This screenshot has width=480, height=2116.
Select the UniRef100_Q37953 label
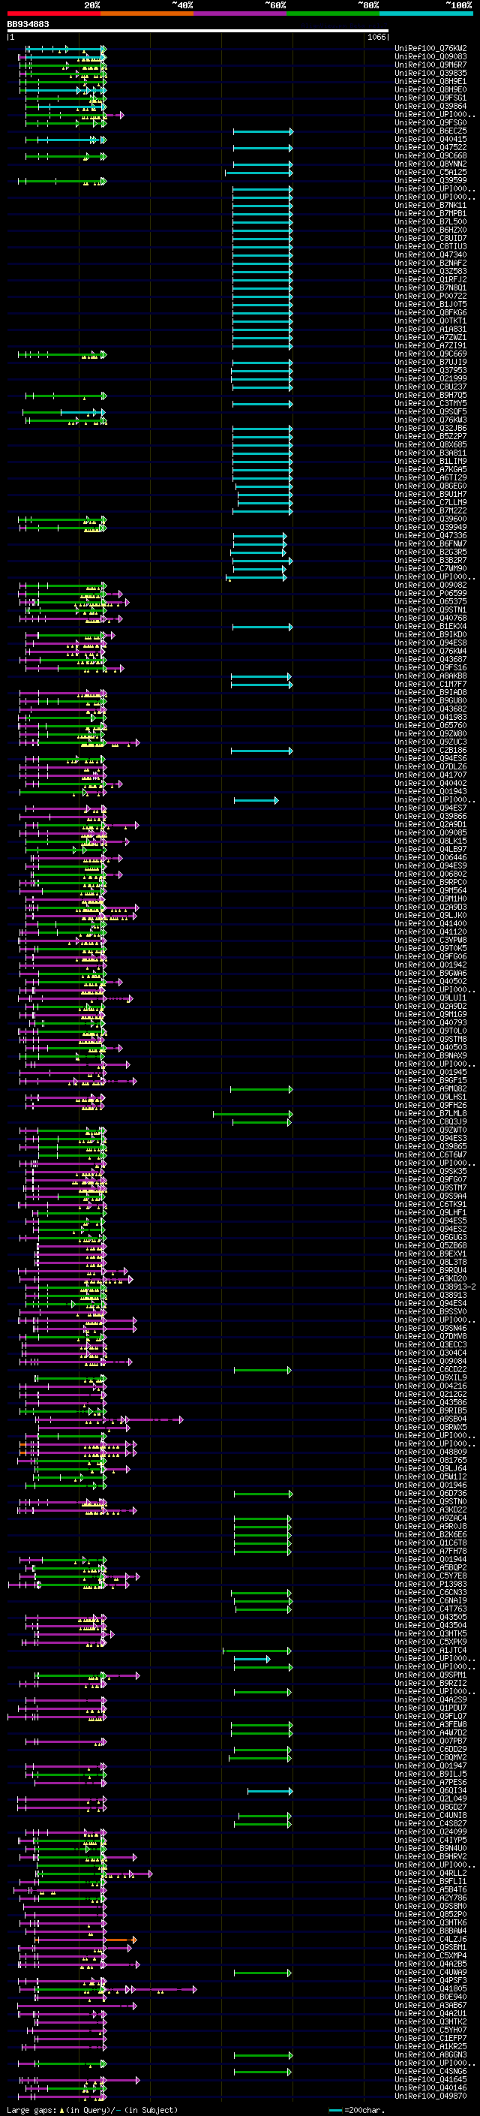pyautogui.click(x=430, y=371)
